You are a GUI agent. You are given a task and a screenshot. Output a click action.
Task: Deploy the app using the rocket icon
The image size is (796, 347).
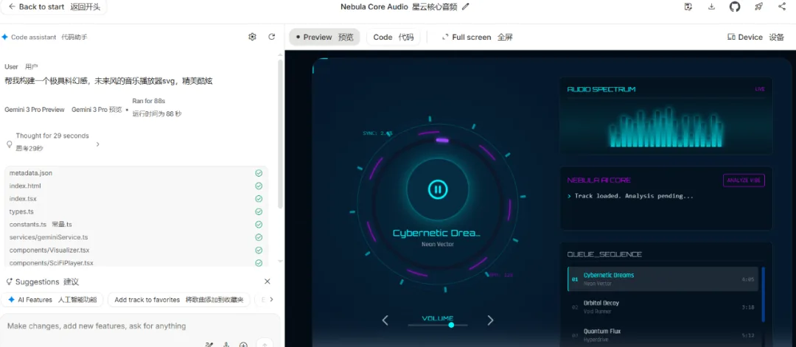click(758, 7)
